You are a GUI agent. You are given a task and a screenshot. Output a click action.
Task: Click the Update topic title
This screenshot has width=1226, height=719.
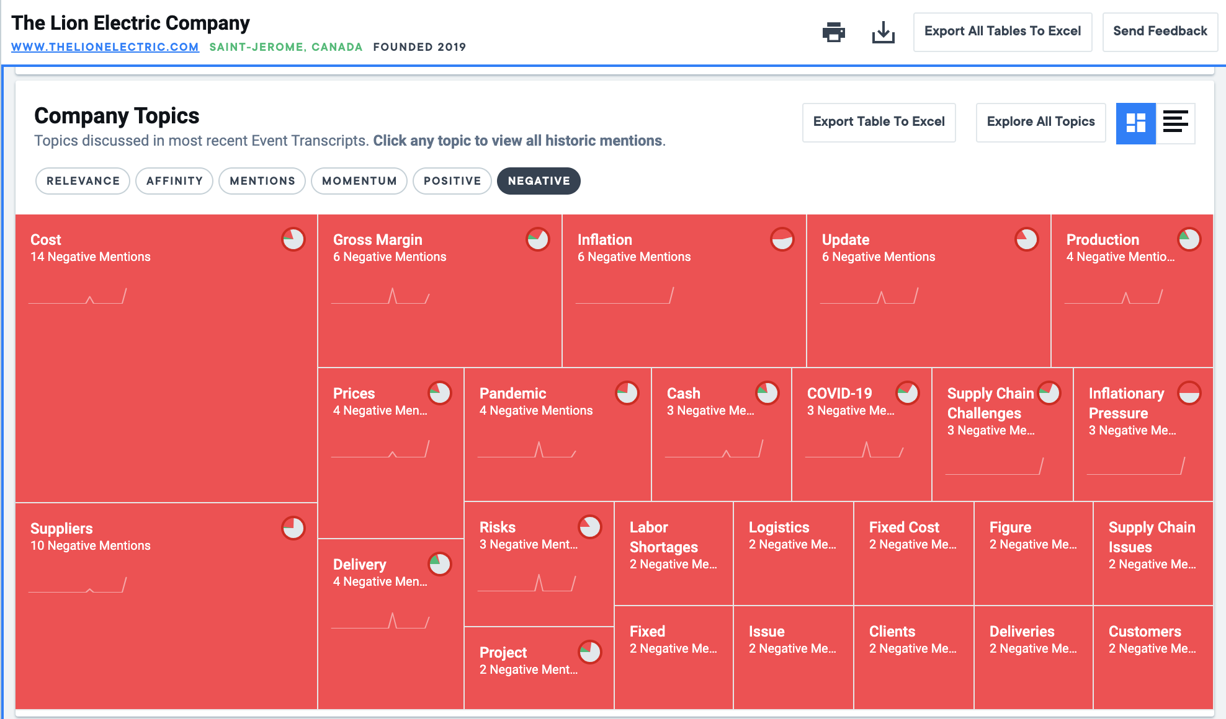click(846, 240)
